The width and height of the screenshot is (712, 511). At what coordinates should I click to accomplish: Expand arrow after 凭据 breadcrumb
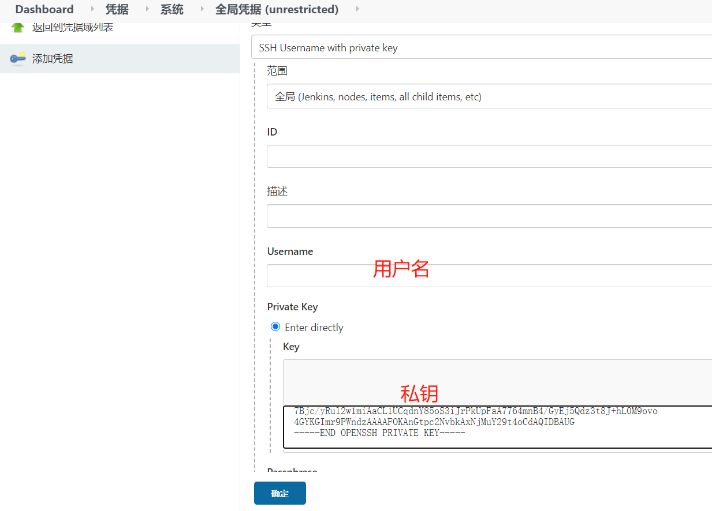(147, 9)
